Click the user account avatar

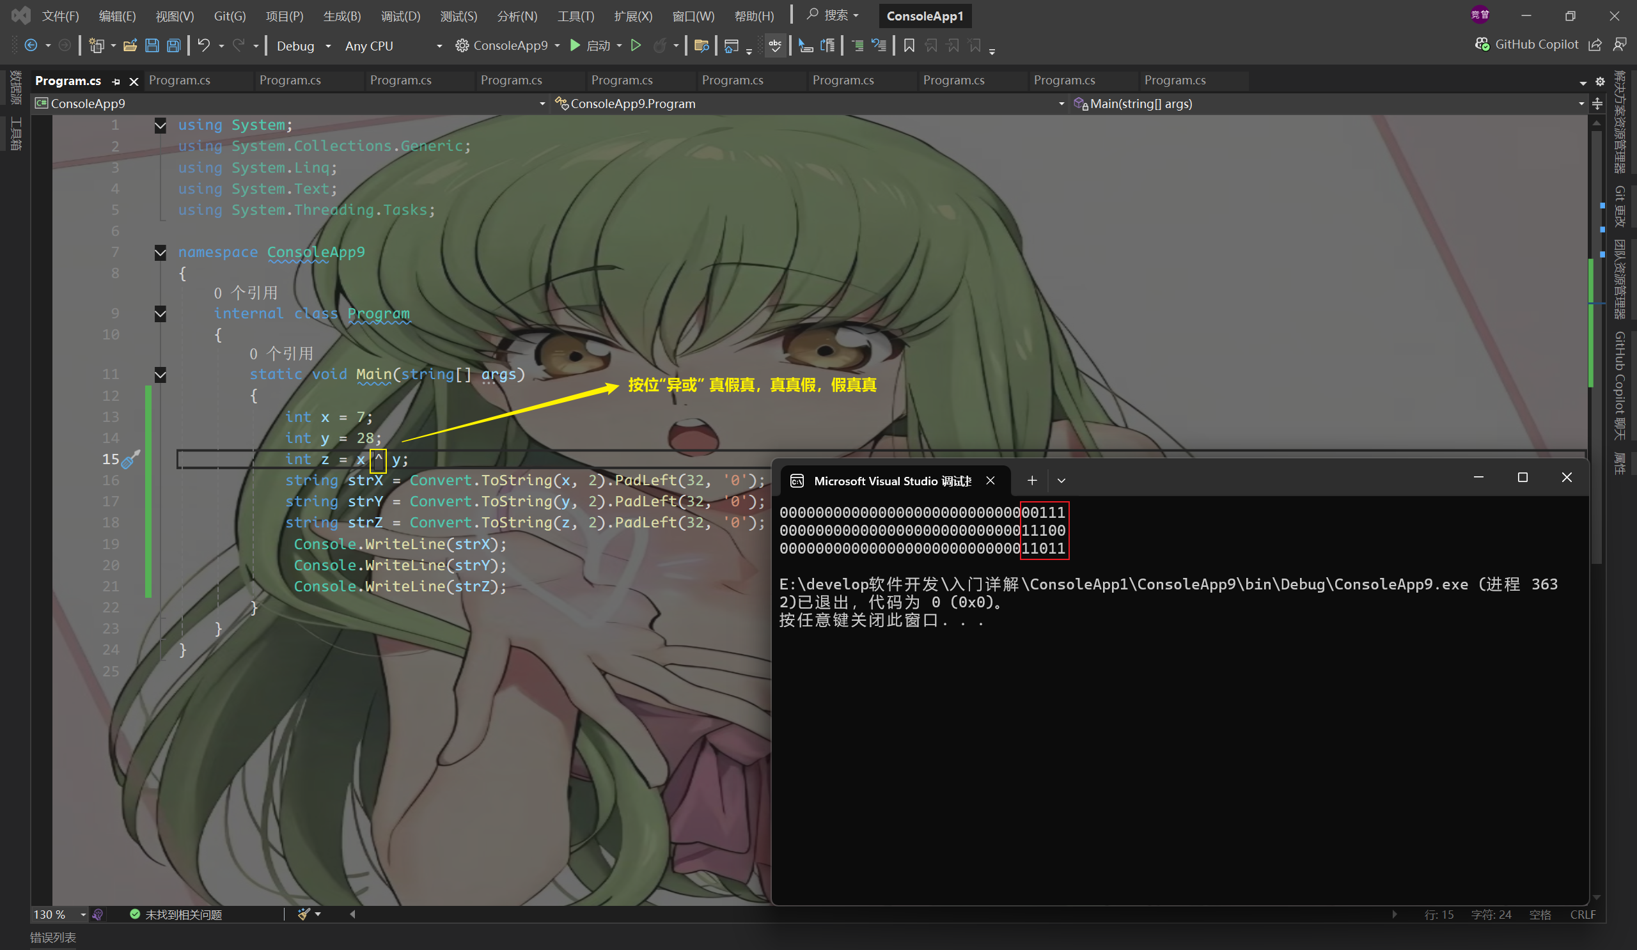coord(1480,15)
